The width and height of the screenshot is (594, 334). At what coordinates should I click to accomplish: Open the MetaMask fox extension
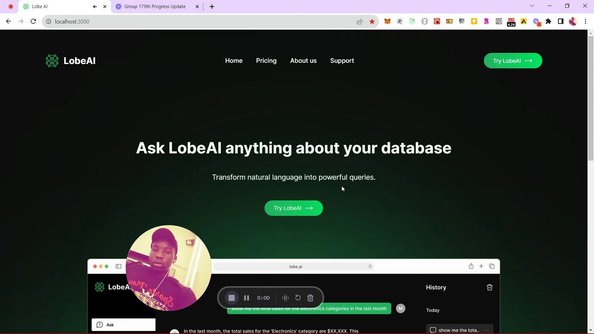click(387, 21)
